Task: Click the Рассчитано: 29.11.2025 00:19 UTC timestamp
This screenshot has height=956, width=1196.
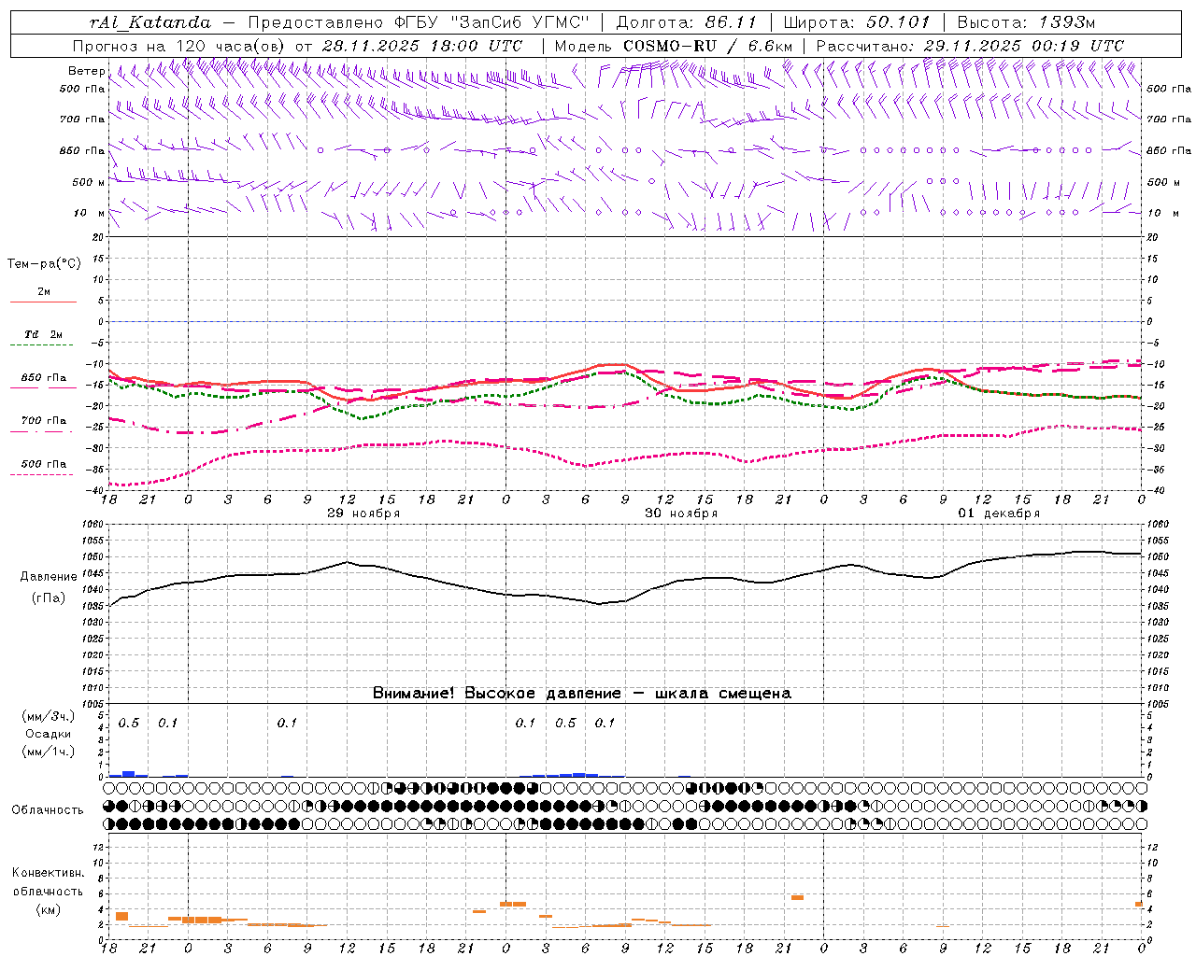Action: pos(970,46)
